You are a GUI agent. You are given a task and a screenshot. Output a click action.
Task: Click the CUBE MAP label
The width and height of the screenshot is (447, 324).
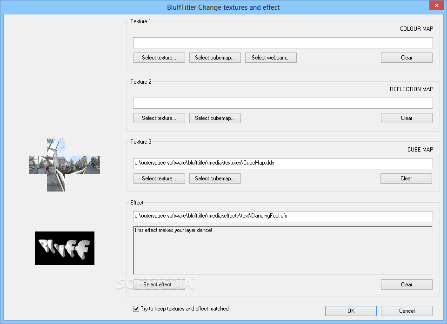pos(420,150)
